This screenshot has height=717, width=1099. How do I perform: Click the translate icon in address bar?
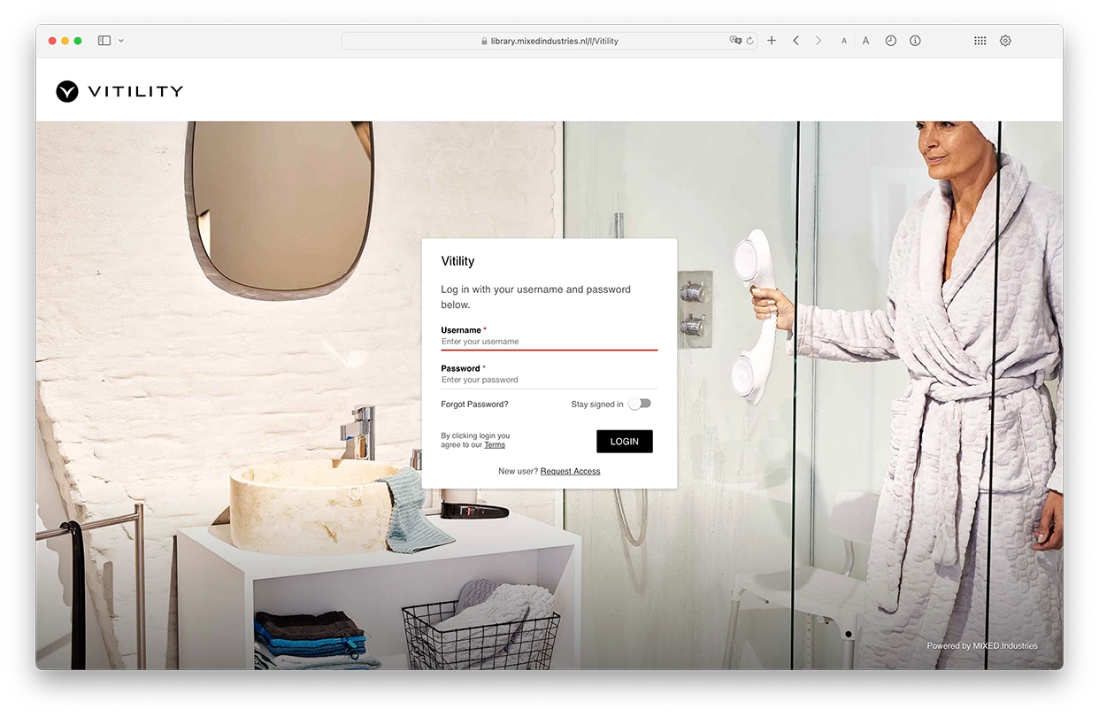coord(734,41)
